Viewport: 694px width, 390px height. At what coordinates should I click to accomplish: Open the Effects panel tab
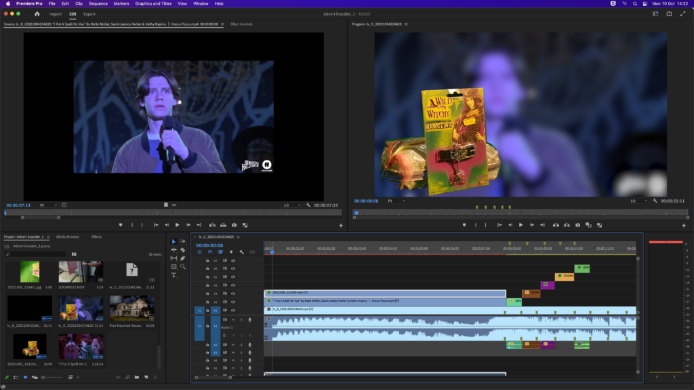(96, 237)
